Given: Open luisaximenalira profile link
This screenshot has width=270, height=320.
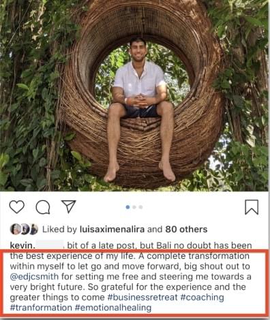Looking at the screenshot, I should (x=112, y=229).
